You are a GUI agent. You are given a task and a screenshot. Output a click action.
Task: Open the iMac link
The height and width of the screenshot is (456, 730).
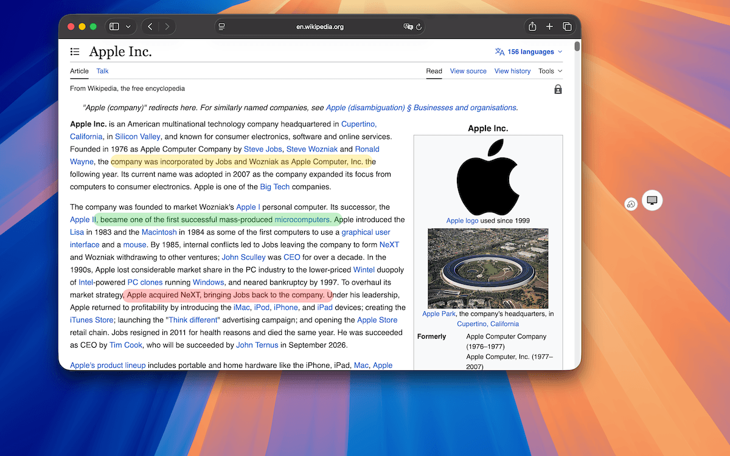click(242, 307)
